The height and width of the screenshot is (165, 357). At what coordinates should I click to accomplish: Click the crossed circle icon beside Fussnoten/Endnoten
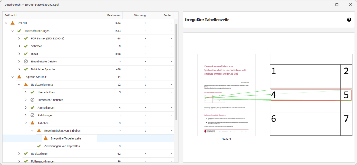click(x=33, y=100)
